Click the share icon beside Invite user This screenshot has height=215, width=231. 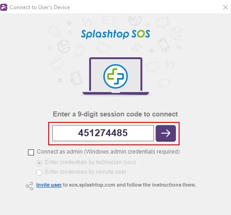coord(29,186)
